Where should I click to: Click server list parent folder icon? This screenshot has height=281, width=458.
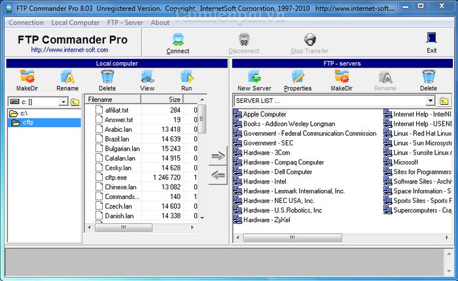(x=444, y=101)
